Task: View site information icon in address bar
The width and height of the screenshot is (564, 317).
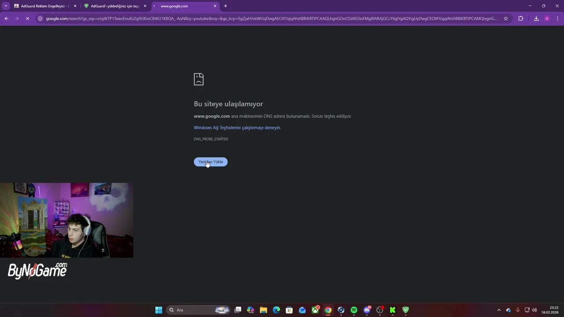Action: tap(40, 18)
